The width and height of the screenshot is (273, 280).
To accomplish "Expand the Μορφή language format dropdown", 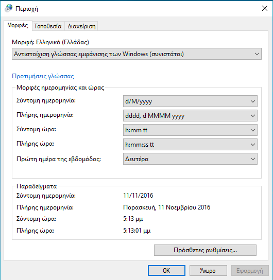I will coord(136,54).
